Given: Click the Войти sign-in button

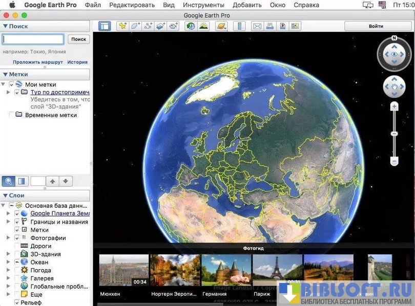Looking at the screenshot, I should 376,26.
